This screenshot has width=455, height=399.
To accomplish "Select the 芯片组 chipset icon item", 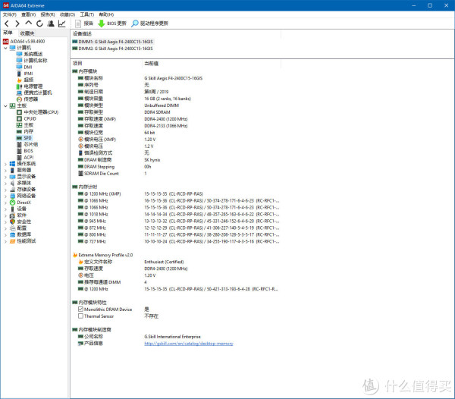I will [27, 145].
